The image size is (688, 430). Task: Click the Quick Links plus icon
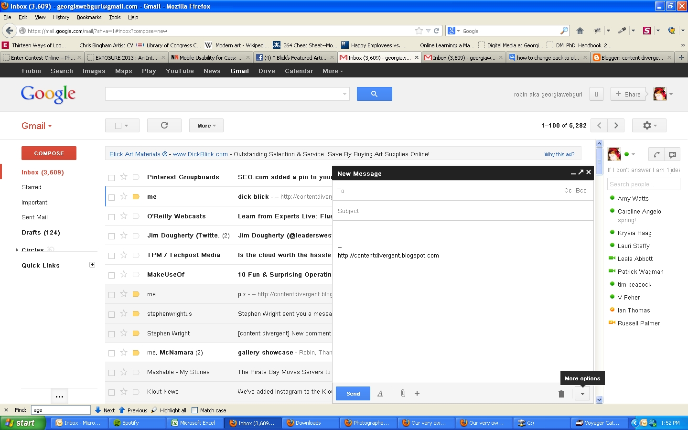(92, 265)
